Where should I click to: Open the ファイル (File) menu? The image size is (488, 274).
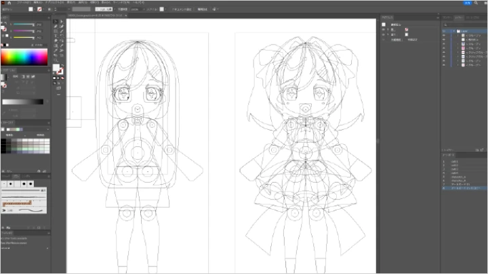[24, 3]
